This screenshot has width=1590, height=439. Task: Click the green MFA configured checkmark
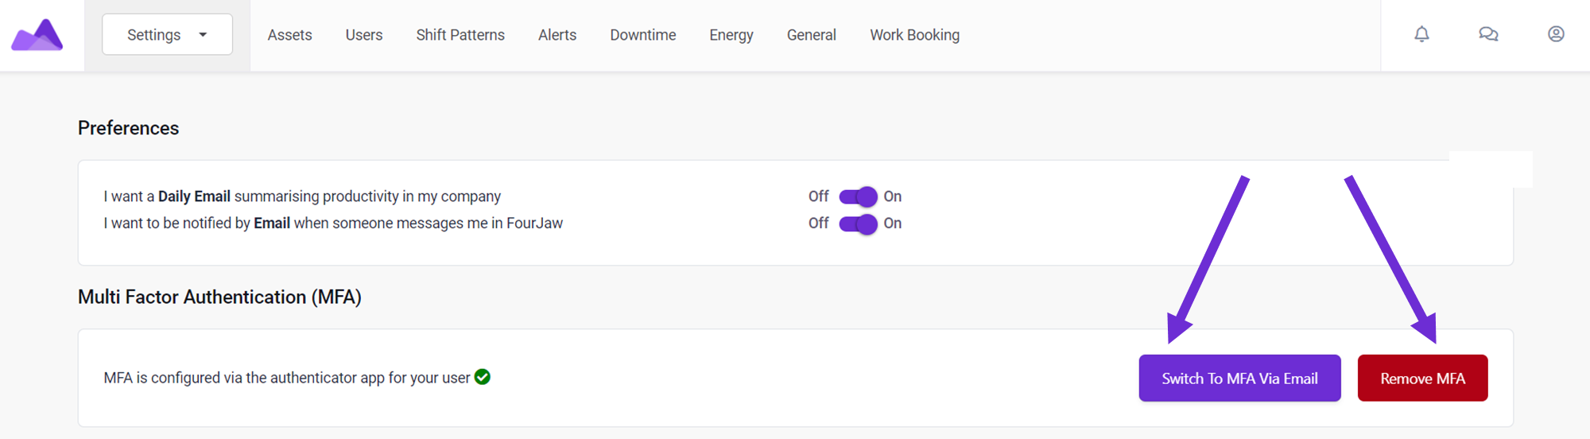483,377
